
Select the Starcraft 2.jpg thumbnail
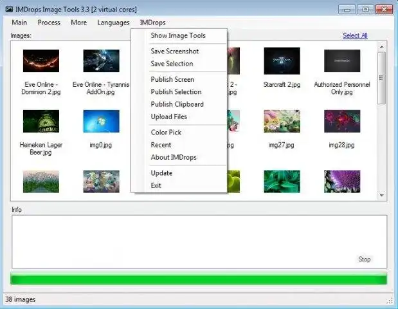pyautogui.click(x=282, y=61)
